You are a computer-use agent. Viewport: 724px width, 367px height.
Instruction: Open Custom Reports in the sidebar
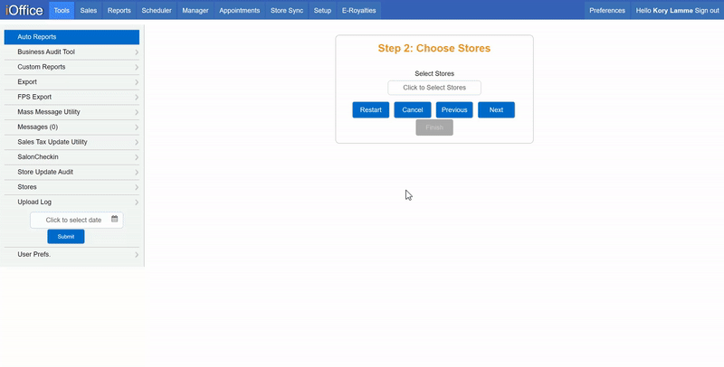(71, 67)
